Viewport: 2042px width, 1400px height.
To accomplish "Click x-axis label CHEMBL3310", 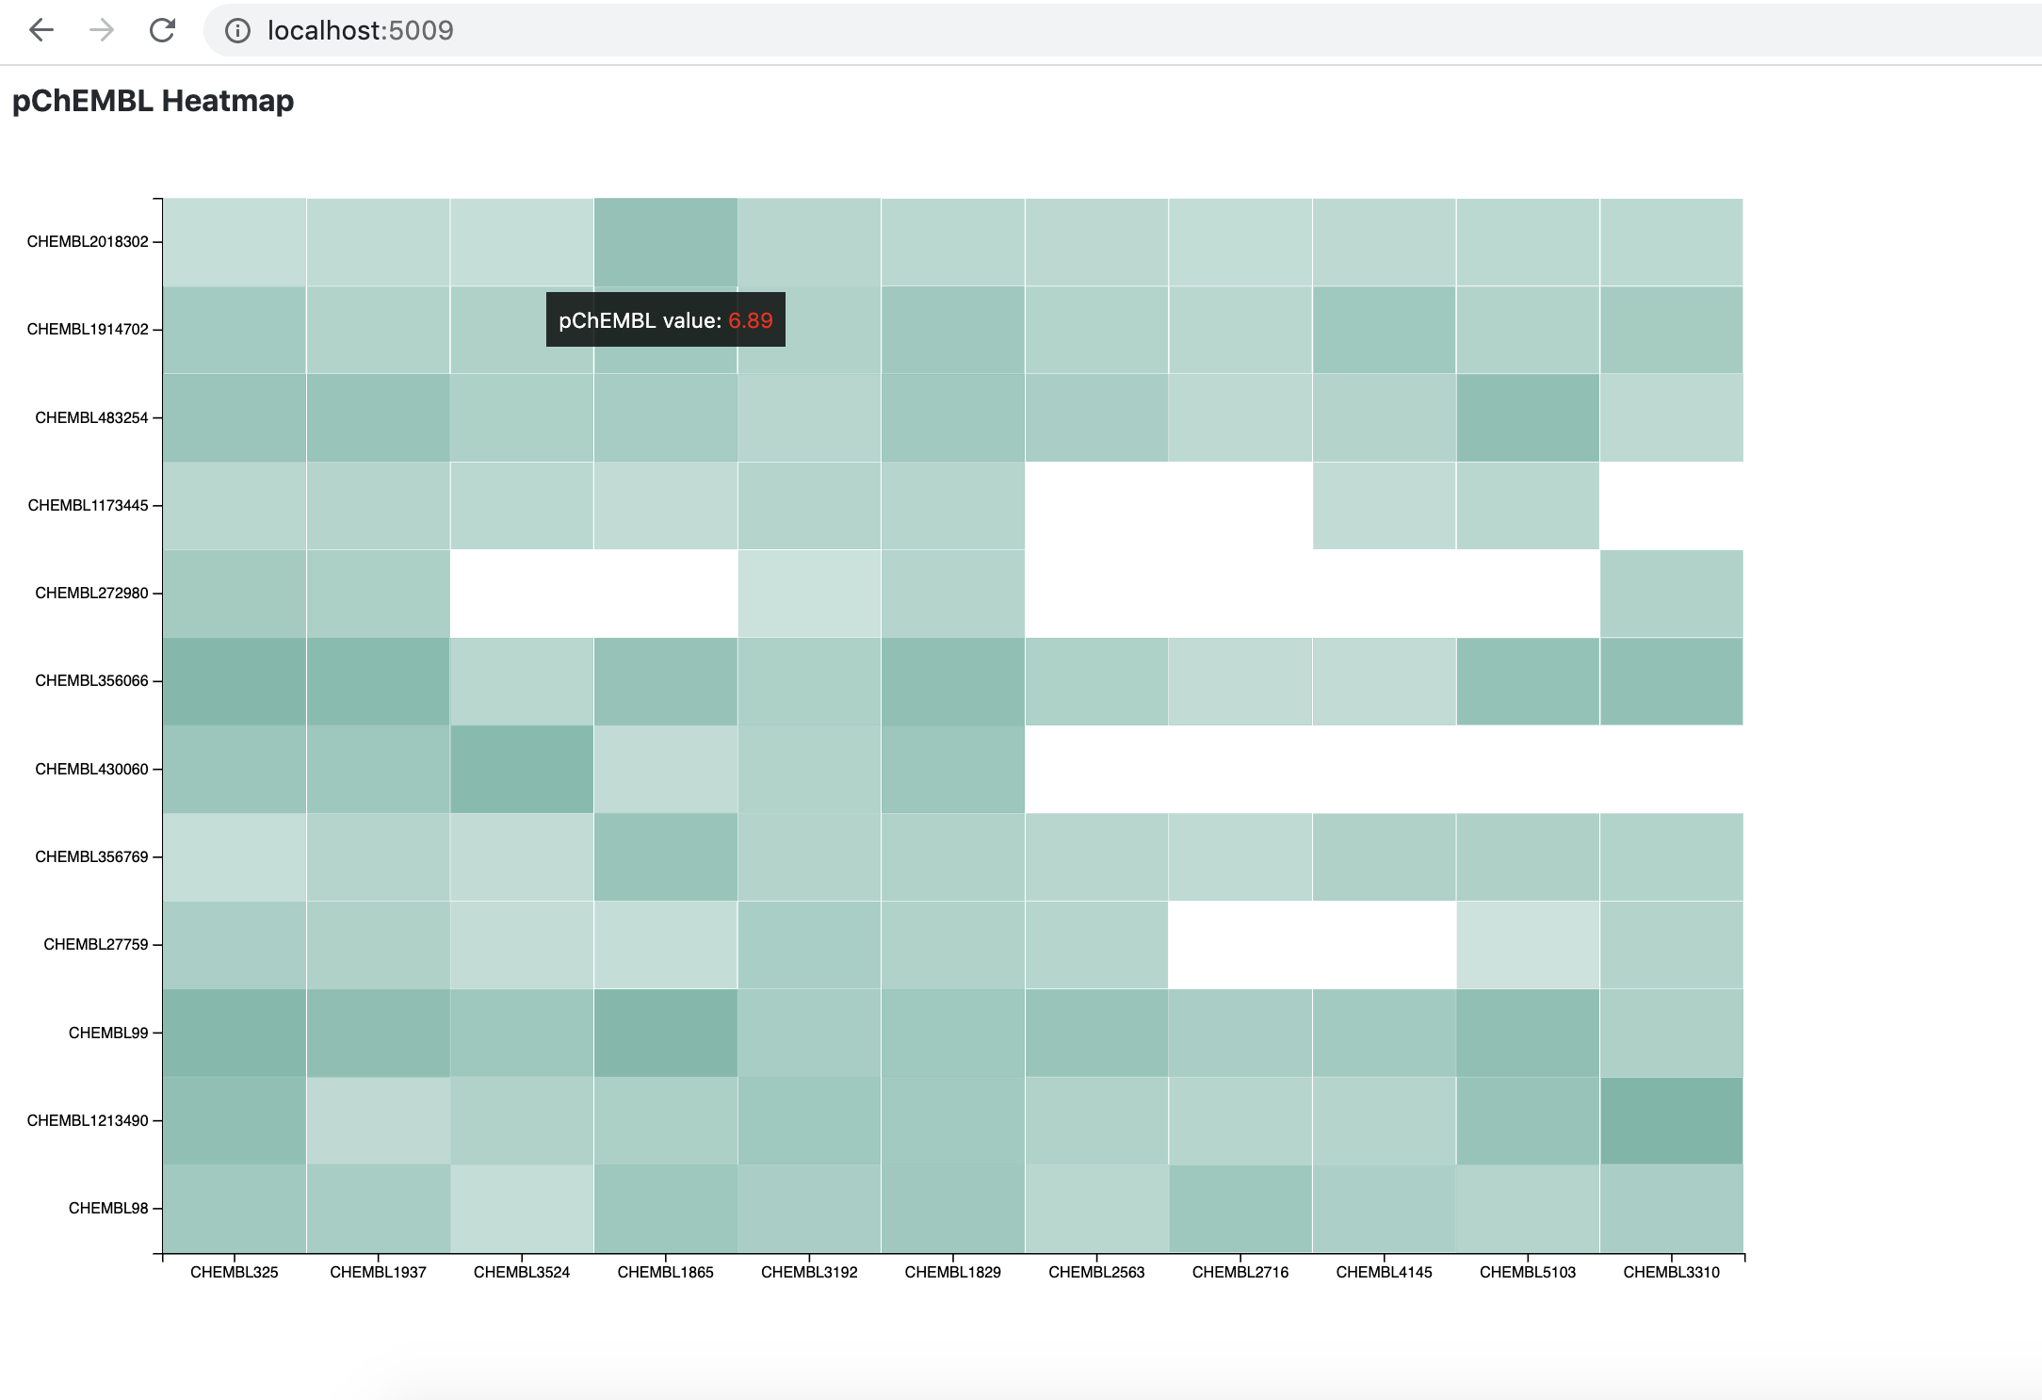I will 1672,1272.
